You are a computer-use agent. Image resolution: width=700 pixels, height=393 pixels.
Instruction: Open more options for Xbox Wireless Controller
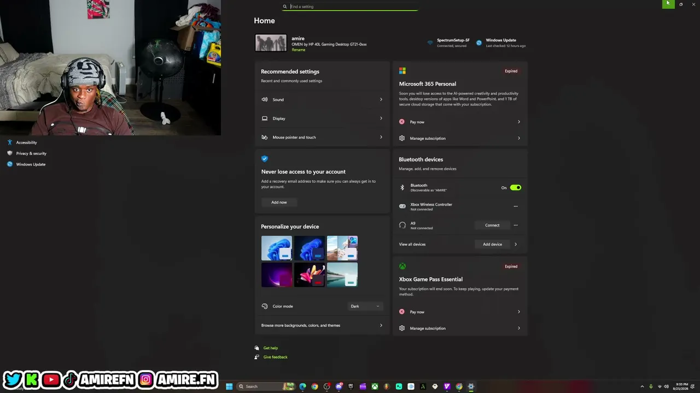click(515, 206)
